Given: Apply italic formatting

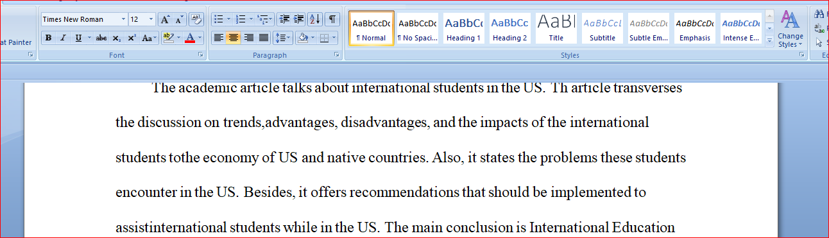Looking at the screenshot, I should (x=63, y=38).
